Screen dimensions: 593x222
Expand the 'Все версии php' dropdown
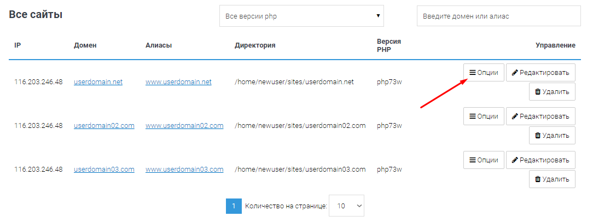(x=301, y=16)
